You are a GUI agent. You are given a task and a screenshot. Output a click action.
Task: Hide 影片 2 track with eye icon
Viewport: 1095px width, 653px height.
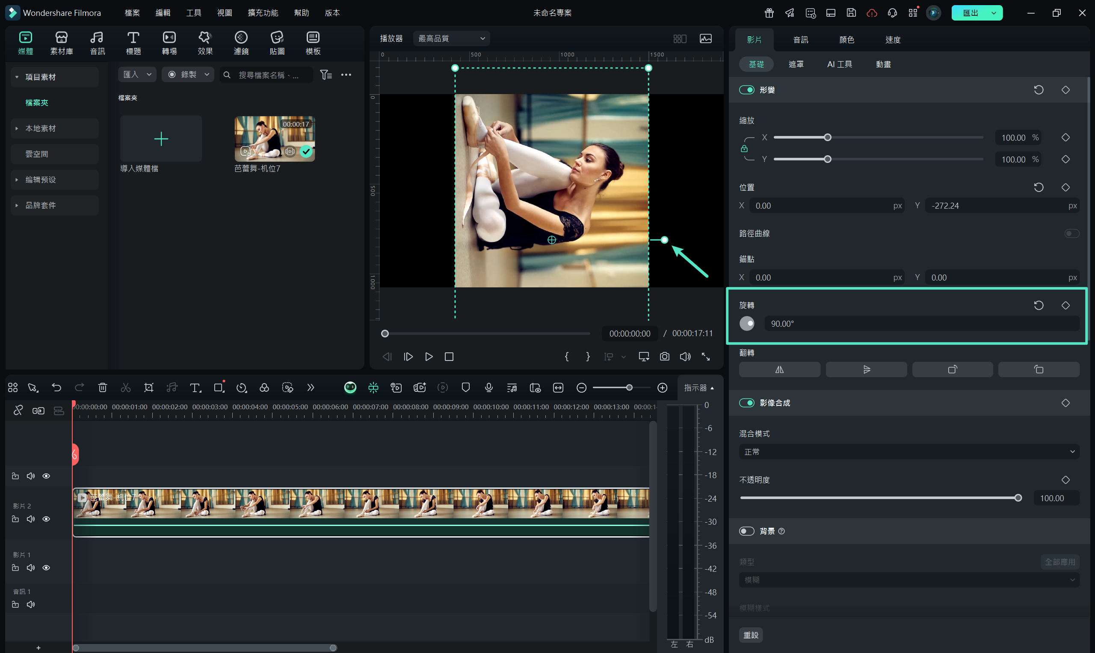click(46, 519)
